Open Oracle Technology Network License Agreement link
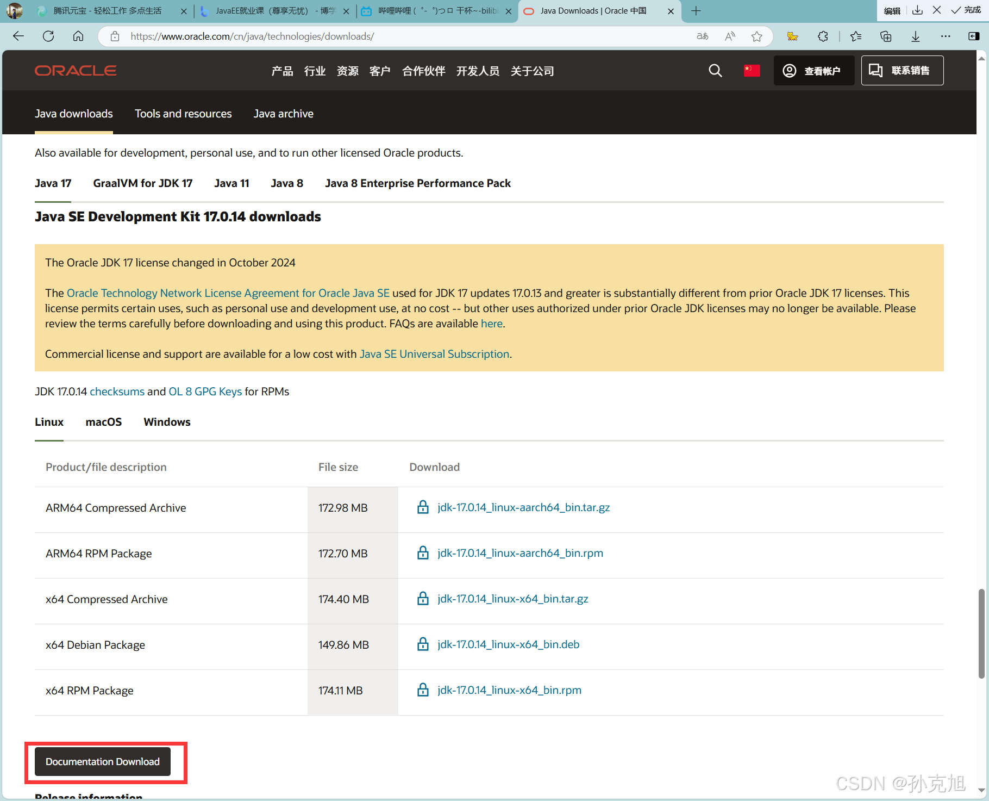 (x=228, y=293)
